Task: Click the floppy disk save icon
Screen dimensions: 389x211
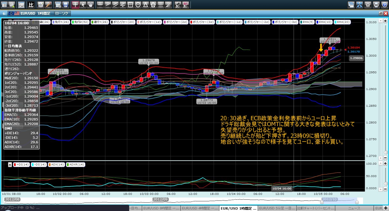Action: click(x=65, y=5)
